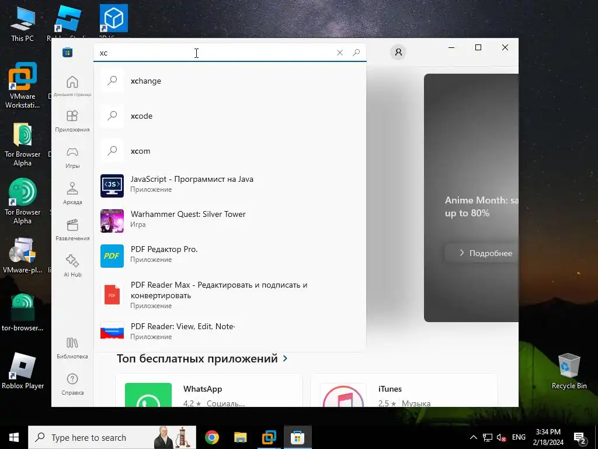Open Библиотека in sidebar
Image resolution: width=598 pixels, height=449 pixels.
(x=72, y=348)
